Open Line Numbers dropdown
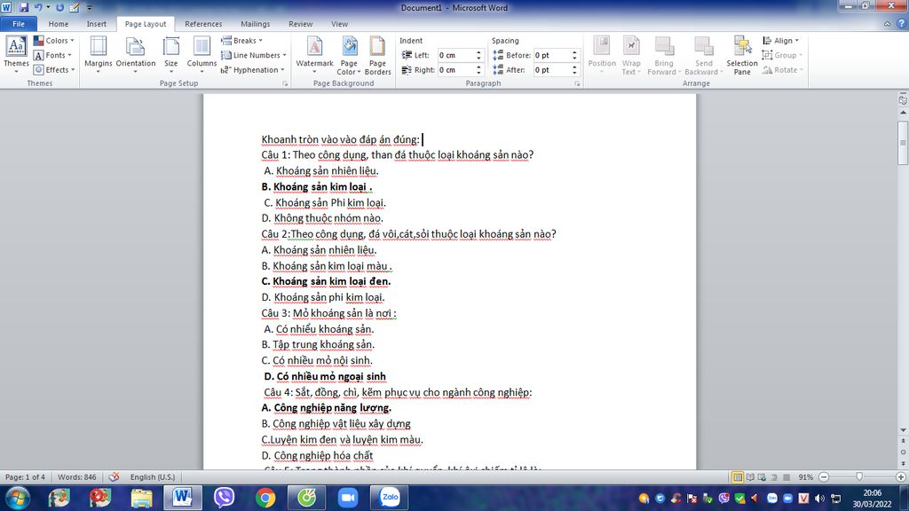This screenshot has width=909, height=511. pos(254,55)
